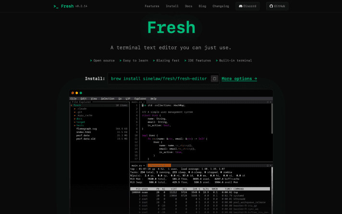Click the Fresh logo in the header

tap(63, 6)
